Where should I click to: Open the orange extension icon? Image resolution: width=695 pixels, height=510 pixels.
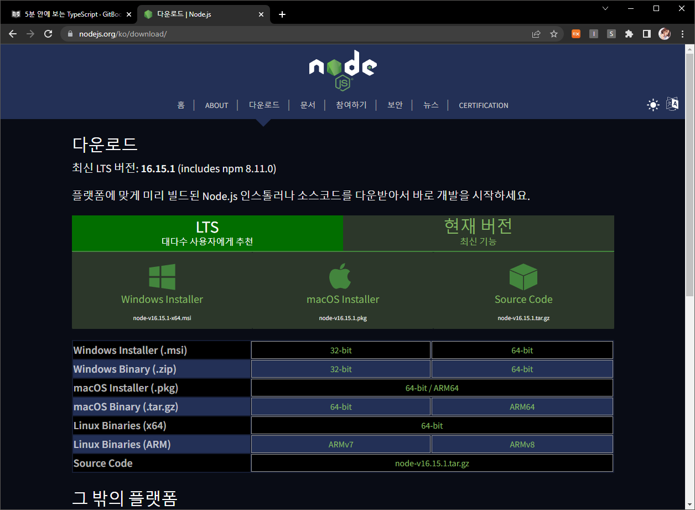[x=576, y=34]
